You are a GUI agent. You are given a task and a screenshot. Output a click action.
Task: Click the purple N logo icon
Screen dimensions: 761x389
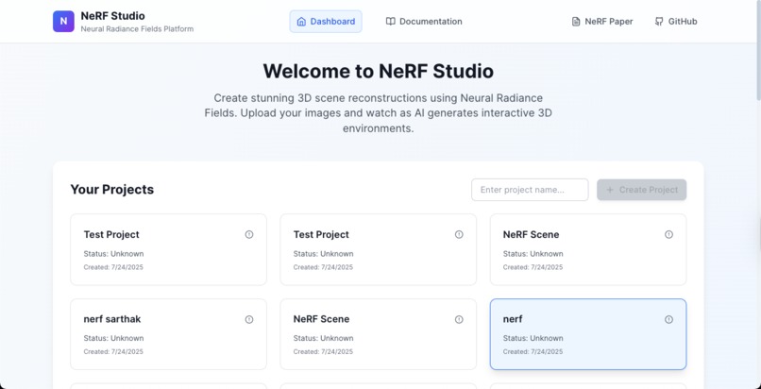point(63,22)
